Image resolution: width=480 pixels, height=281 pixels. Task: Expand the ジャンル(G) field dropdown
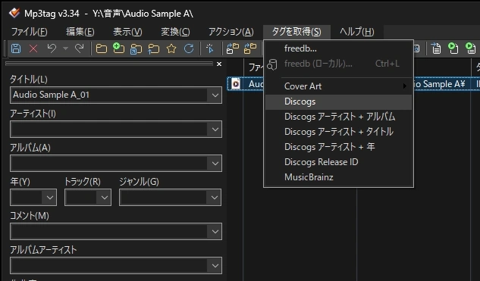click(x=215, y=198)
